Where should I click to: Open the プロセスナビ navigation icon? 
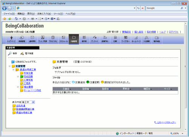tap(53, 39)
